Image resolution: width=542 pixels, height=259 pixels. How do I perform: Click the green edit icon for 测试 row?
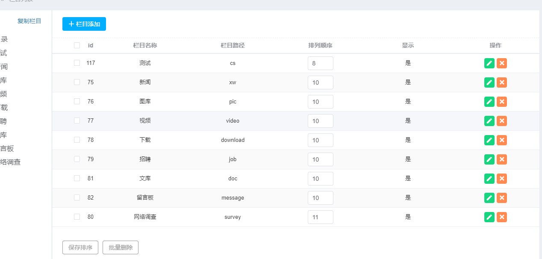tap(489, 63)
